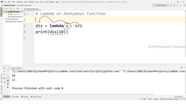Image resolution: width=186 pixels, height=105 pixels.
Task: Select lambda function.py in project tree
Action: point(15,17)
